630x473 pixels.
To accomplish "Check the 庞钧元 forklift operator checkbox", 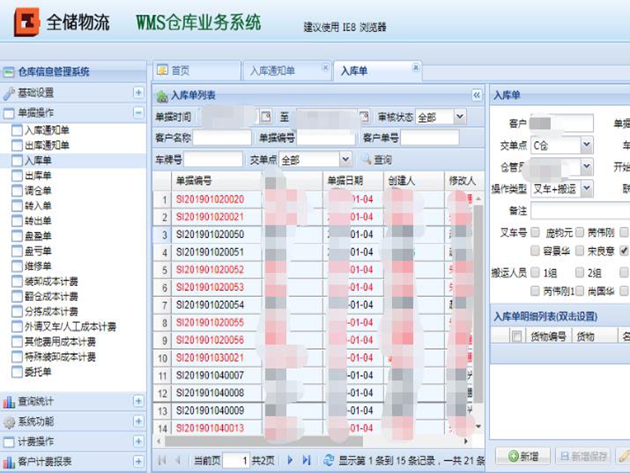I will pos(534,233).
